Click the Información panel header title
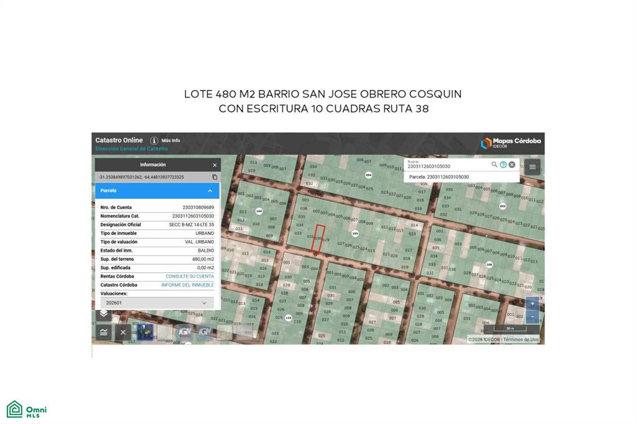The width and height of the screenshot is (637, 424). (153, 165)
